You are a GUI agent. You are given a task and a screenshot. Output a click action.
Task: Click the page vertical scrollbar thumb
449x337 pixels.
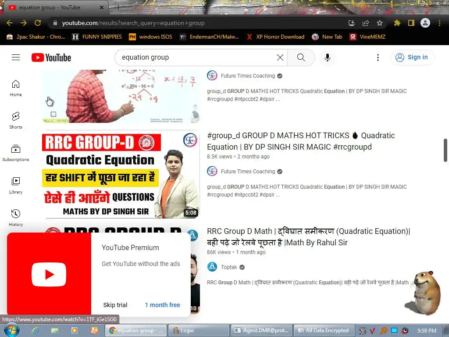pyautogui.click(x=445, y=151)
